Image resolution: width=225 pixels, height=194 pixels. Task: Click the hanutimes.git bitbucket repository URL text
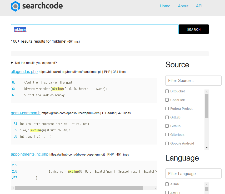(x=70, y=72)
